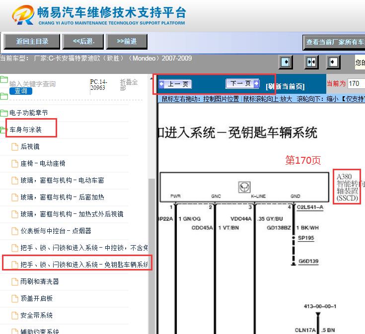The image size is (365, 334).
Task: Click folder icon beside 电子功能章节
Action: (4, 113)
